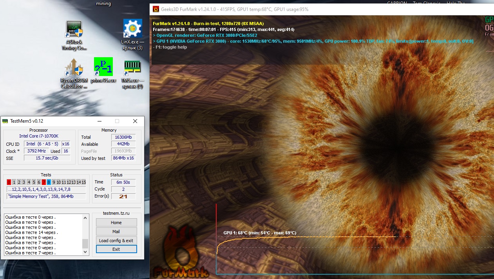Click the Mail button in TestMem5
This screenshot has width=494, height=279.
pyautogui.click(x=116, y=232)
